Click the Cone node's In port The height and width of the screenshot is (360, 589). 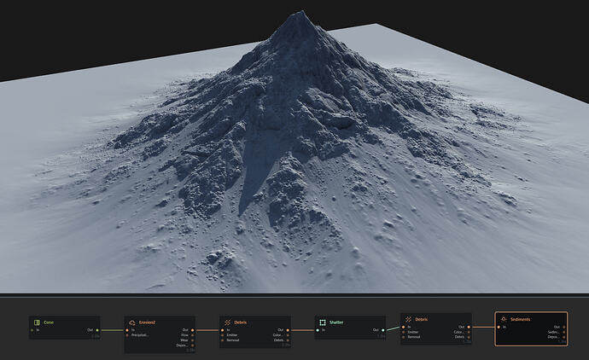pyautogui.click(x=32, y=330)
